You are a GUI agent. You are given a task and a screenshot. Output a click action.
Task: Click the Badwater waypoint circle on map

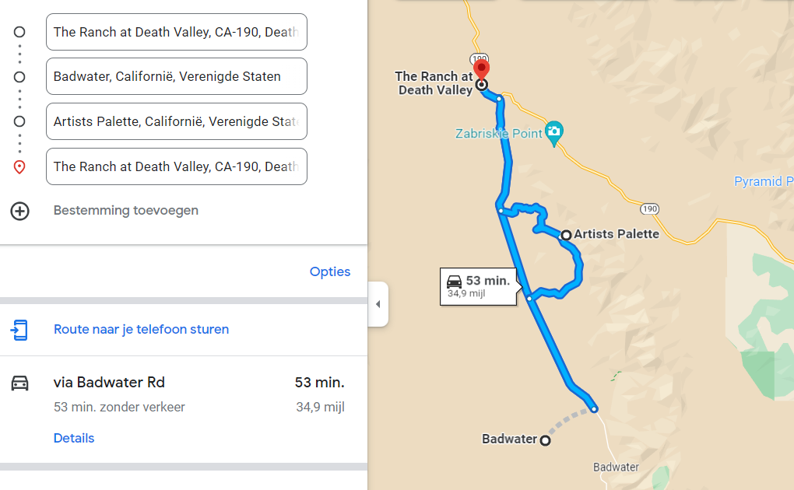(545, 440)
